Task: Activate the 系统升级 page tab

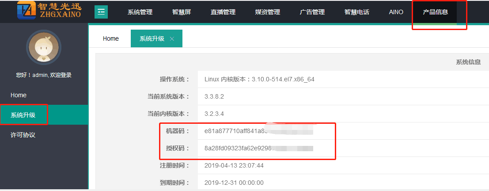Action: [152, 39]
